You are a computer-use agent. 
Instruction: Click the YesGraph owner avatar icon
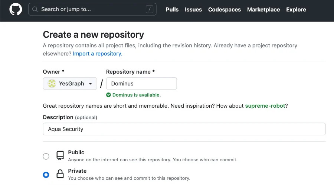[x=52, y=84]
